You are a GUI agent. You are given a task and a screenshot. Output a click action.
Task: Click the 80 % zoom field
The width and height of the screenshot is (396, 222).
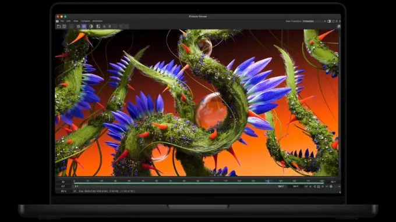(64, 191)
